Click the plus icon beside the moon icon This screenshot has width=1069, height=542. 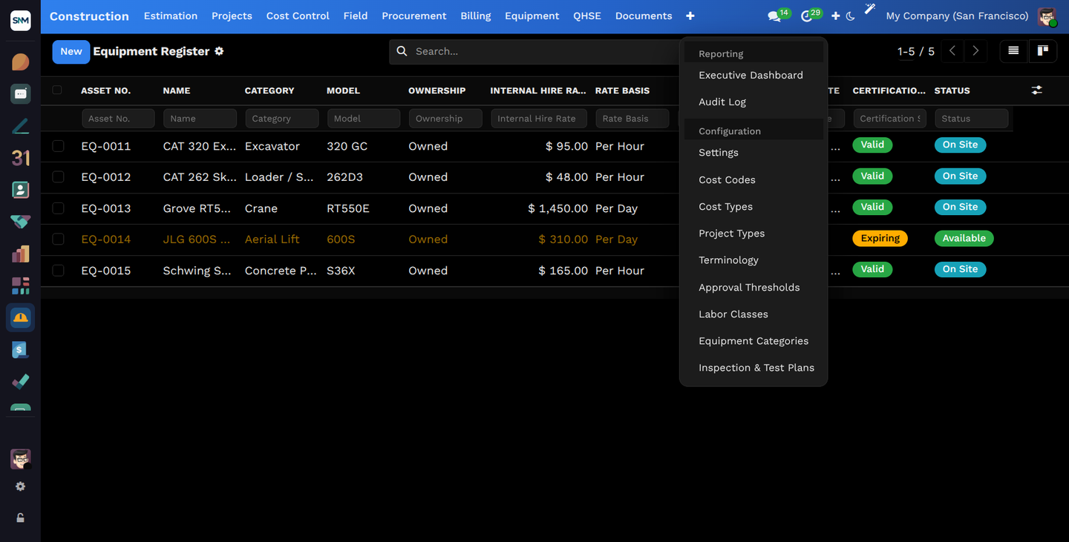click(x=836, y=16)
